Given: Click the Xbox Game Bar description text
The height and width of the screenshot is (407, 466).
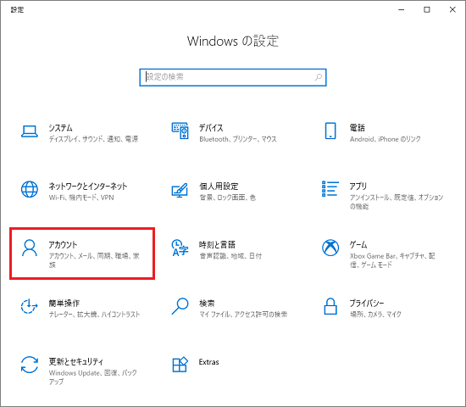Looking at the screenshot, I should (x=392, y=260).
